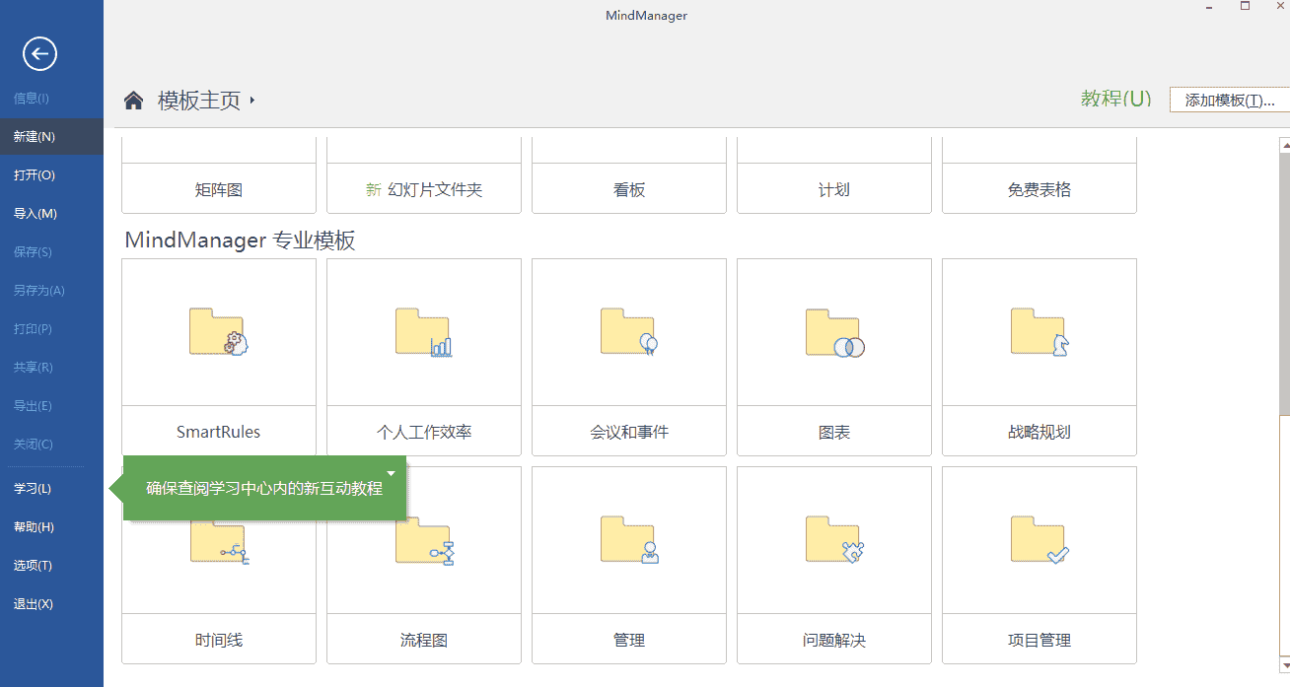
Task: Expand the 模板主页 breadcrumb arrow
Action: [x=252, y=101]
